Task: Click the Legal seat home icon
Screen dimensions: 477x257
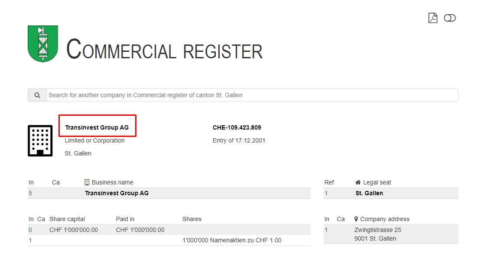Action: 358,182
